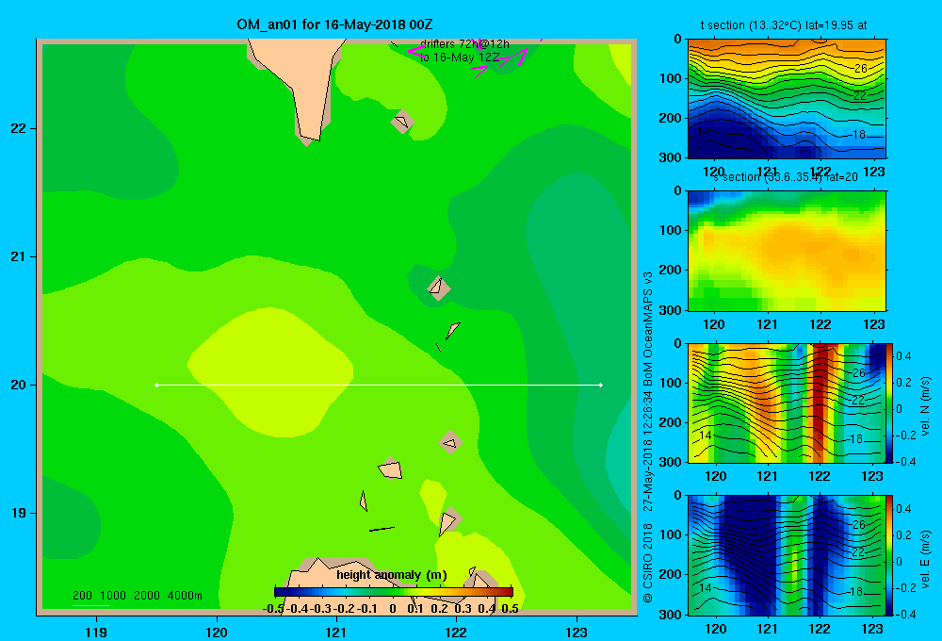Viewport: 942px width, 641px height.
Task: Click the map title OM_an01 for 16-May-2018 00Z
Action: [334, 25]
